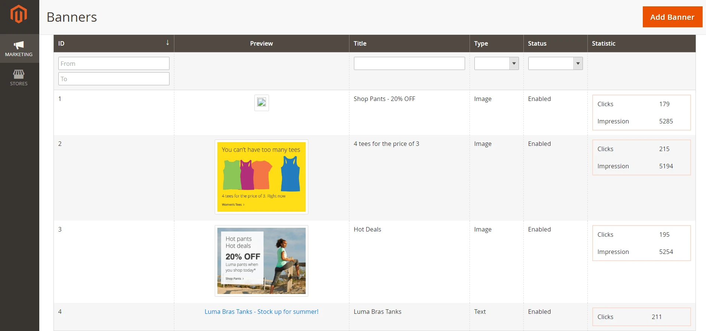Screen dimensions: 706x331
Task: Click 'Enabled' status in 4 tees row
Action: (x=539, y=144)
